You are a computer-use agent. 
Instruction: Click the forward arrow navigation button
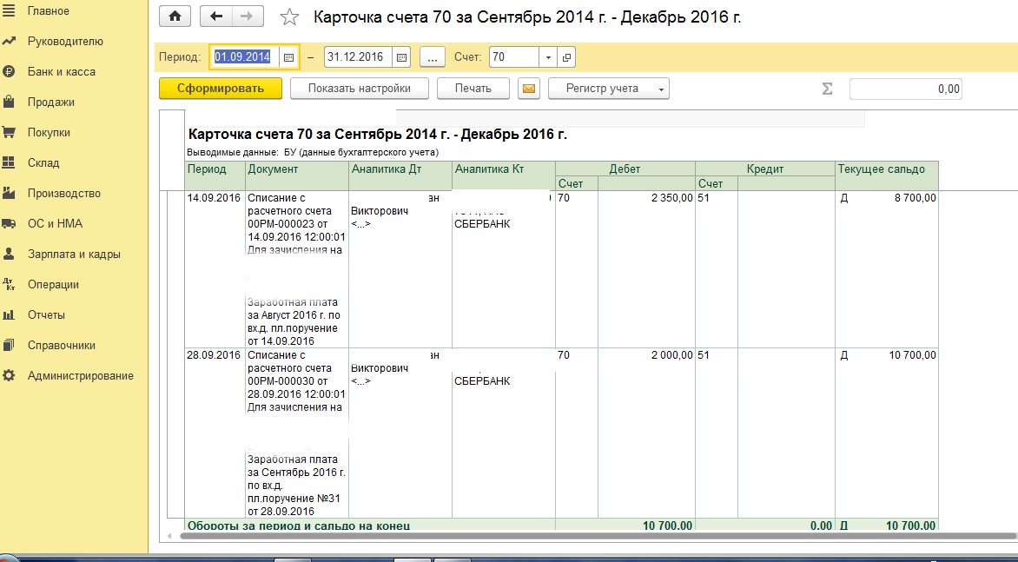pyautogui.click(x=247, y=17)
